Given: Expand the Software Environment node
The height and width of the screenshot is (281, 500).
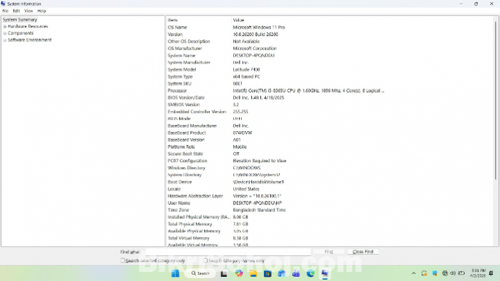Looking at the screenshot, I should tap(5, 40).
